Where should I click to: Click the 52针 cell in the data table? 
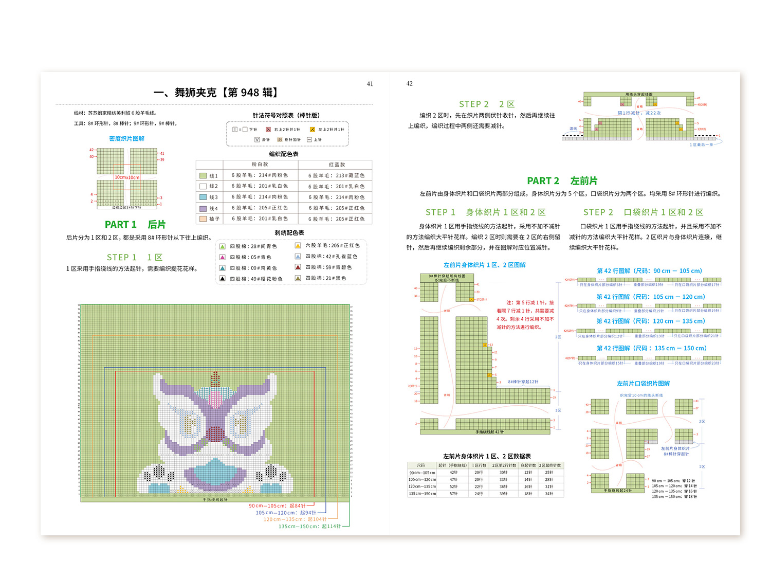click(x=453, y=486)
